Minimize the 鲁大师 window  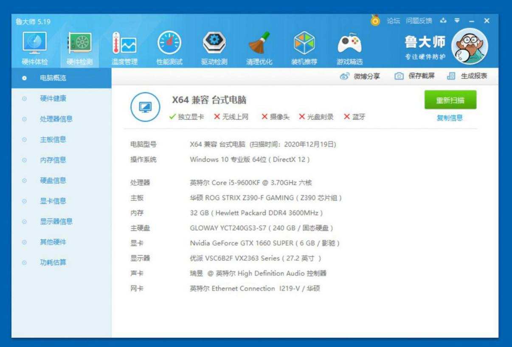tap(473, 20)
